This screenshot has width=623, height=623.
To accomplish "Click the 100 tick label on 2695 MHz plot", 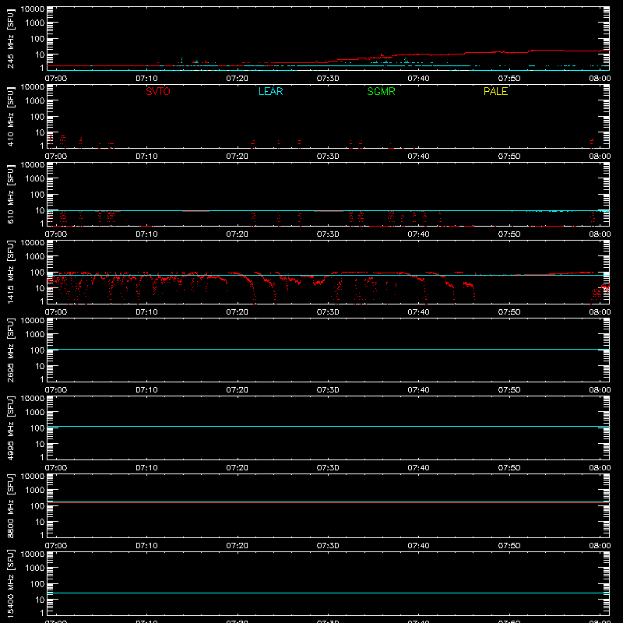I will point(37,350).
